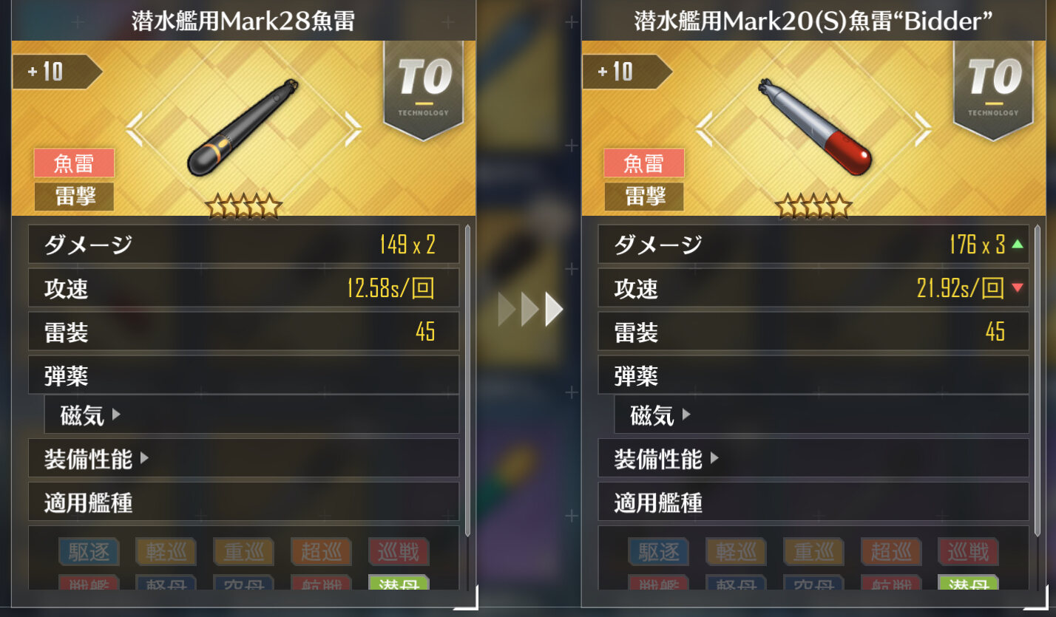Click red down arrow next to 21.92s/回

[x=1018, y=288]
